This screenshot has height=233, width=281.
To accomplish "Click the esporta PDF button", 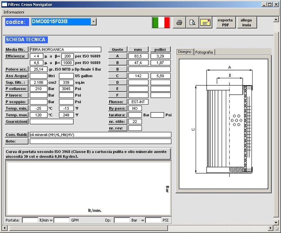I will 225,22.
